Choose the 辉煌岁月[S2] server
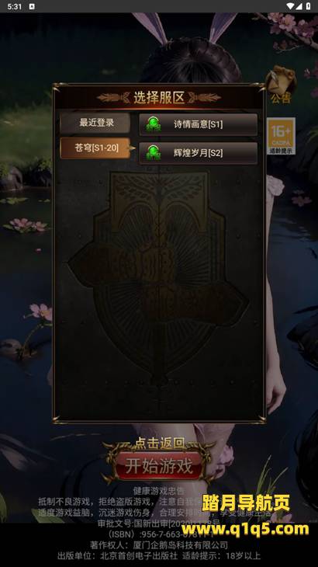Screen dimensions: 318x567 (x=198, y=153)
